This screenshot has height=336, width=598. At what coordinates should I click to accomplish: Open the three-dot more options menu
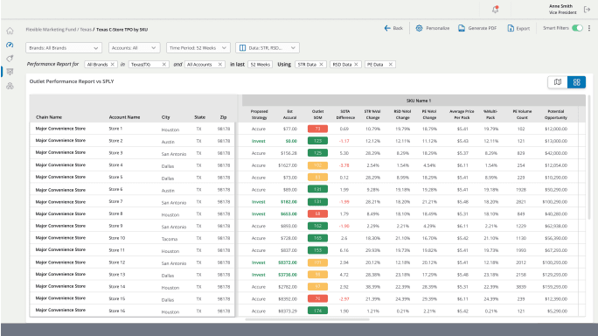pos(589,28)
